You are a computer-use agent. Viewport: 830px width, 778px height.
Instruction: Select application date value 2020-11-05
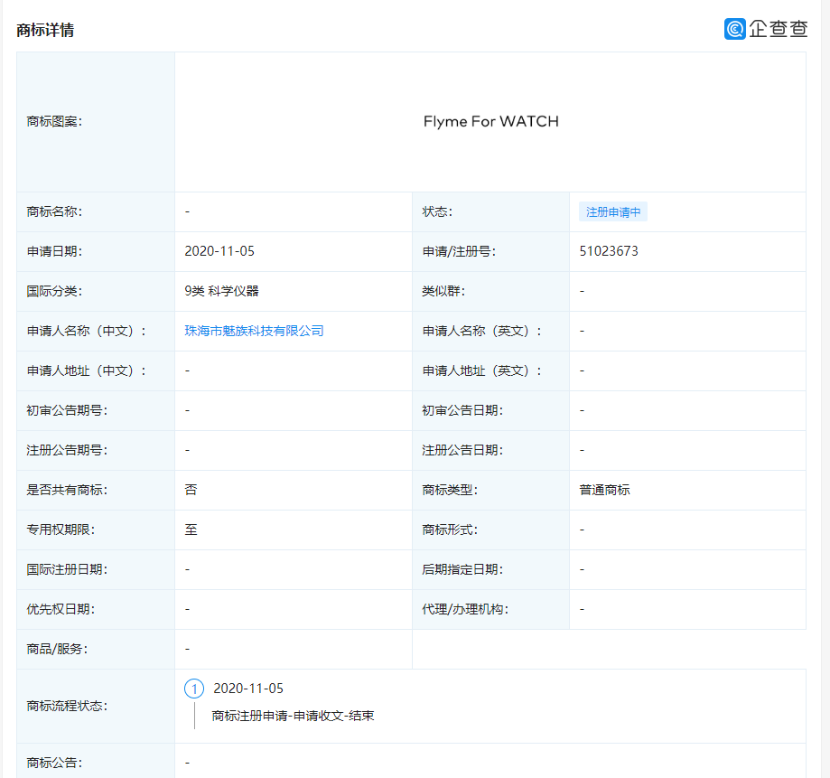tap(219, 251)
